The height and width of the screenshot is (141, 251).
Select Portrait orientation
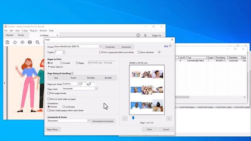coord(49,107)
